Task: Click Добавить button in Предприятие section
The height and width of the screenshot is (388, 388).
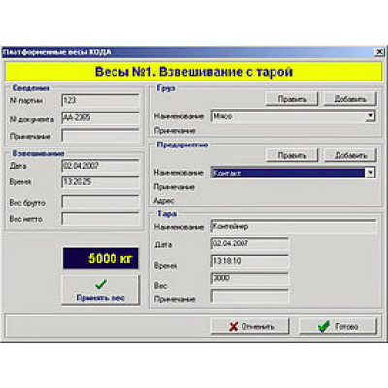Action: tap(350, 155)
